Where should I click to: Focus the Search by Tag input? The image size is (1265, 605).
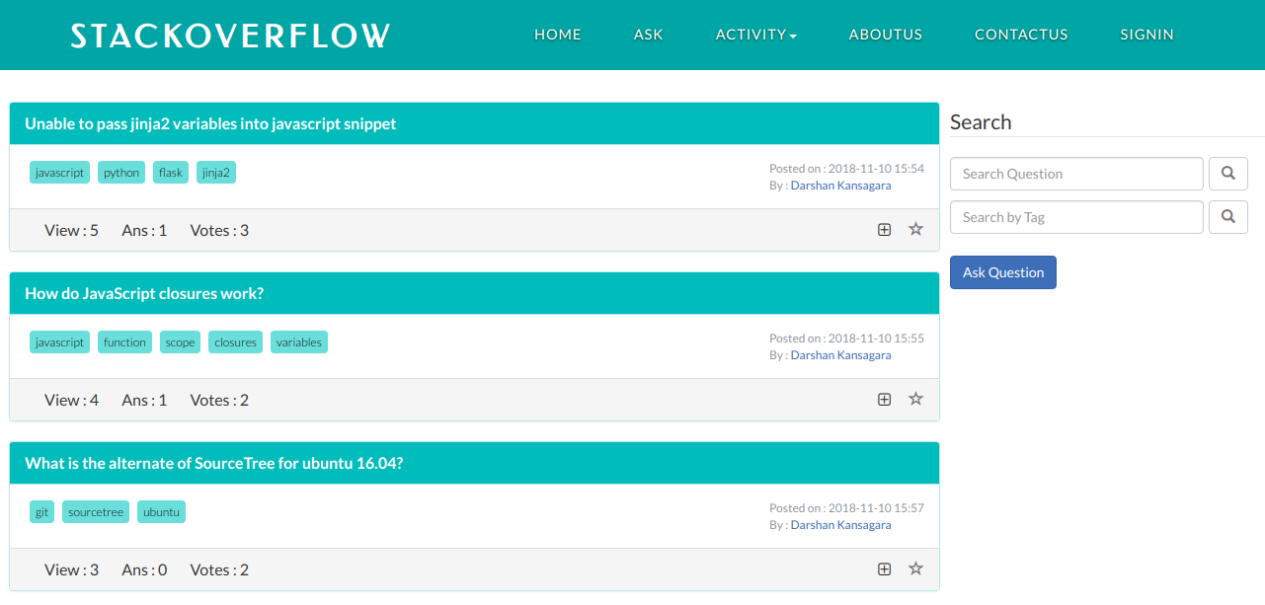(1076, 217)
